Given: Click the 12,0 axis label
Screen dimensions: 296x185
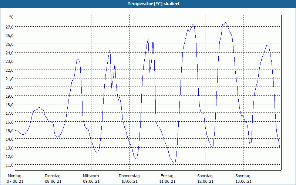Looking at the screenshot, I should pos(10,157).
